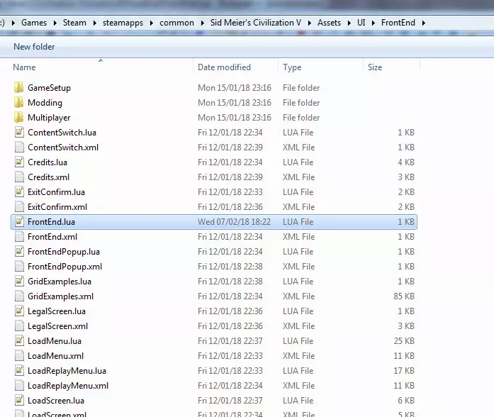Screen dimensions: 494x417
Task: Click the FrontEndPopup.lua file icon
Action: 19,251
